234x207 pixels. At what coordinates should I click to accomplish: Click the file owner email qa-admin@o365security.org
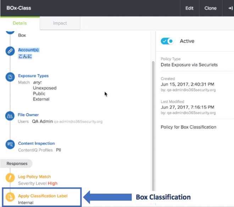[x=78, y=122]
